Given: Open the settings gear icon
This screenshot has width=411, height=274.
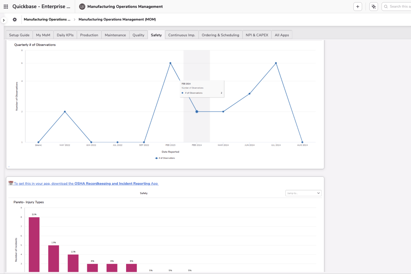Looking at the screenshot, I should coord(15,20).
